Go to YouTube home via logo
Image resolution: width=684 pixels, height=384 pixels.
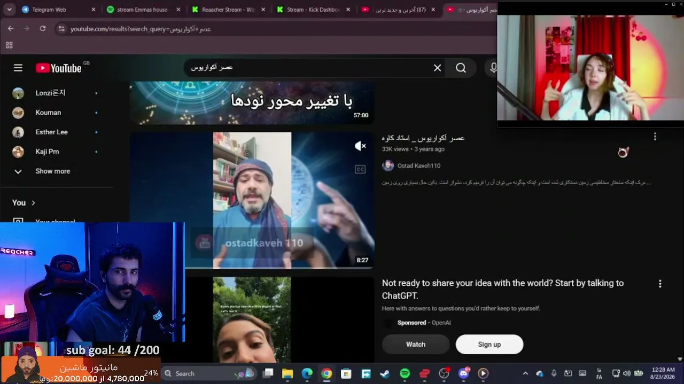tap(59, 68)
